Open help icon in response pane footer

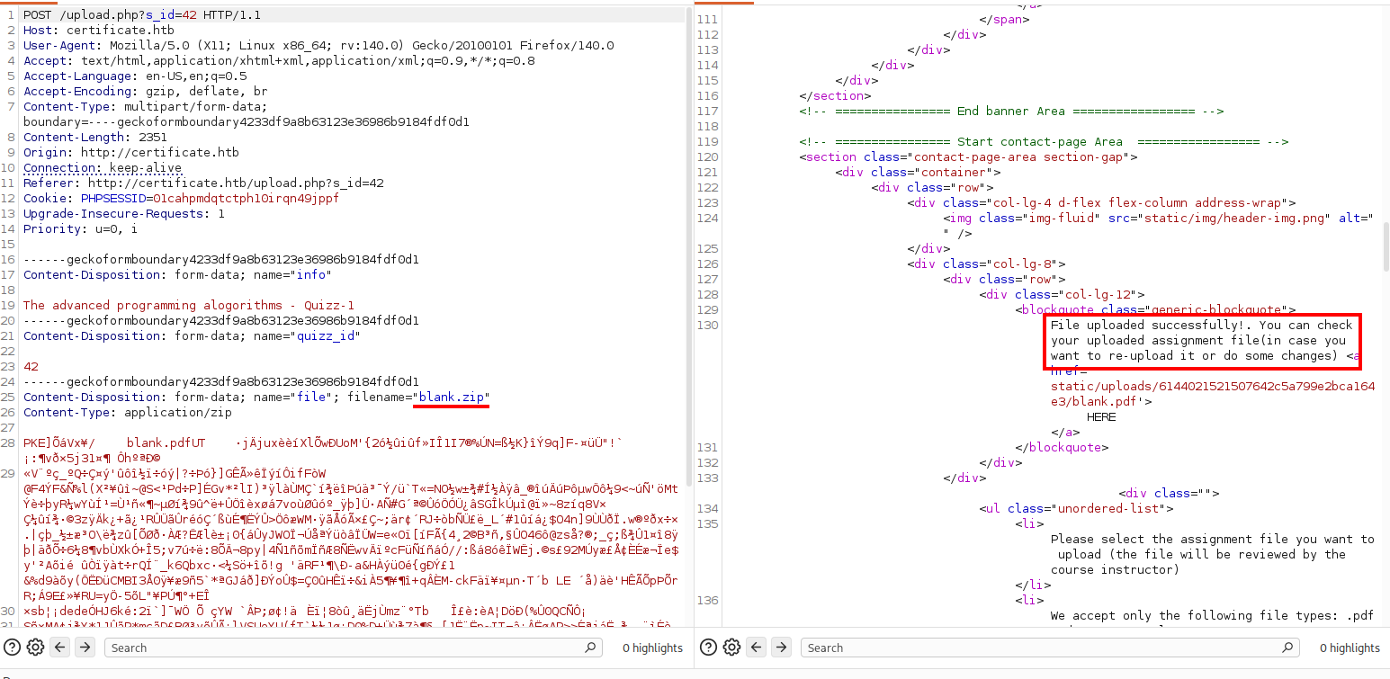pyautogui.click(x=709, y=648)
